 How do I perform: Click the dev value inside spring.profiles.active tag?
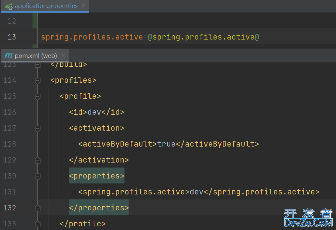pyautogui.click(x=197, y=192)
